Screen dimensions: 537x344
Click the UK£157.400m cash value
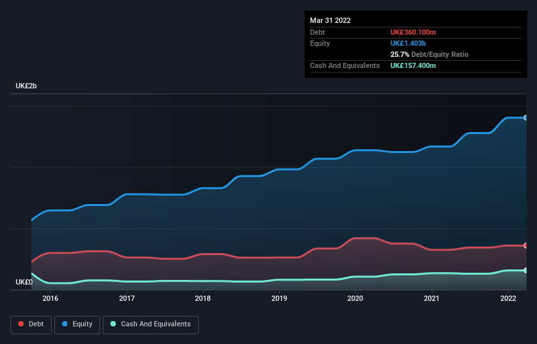coord(413,65)
